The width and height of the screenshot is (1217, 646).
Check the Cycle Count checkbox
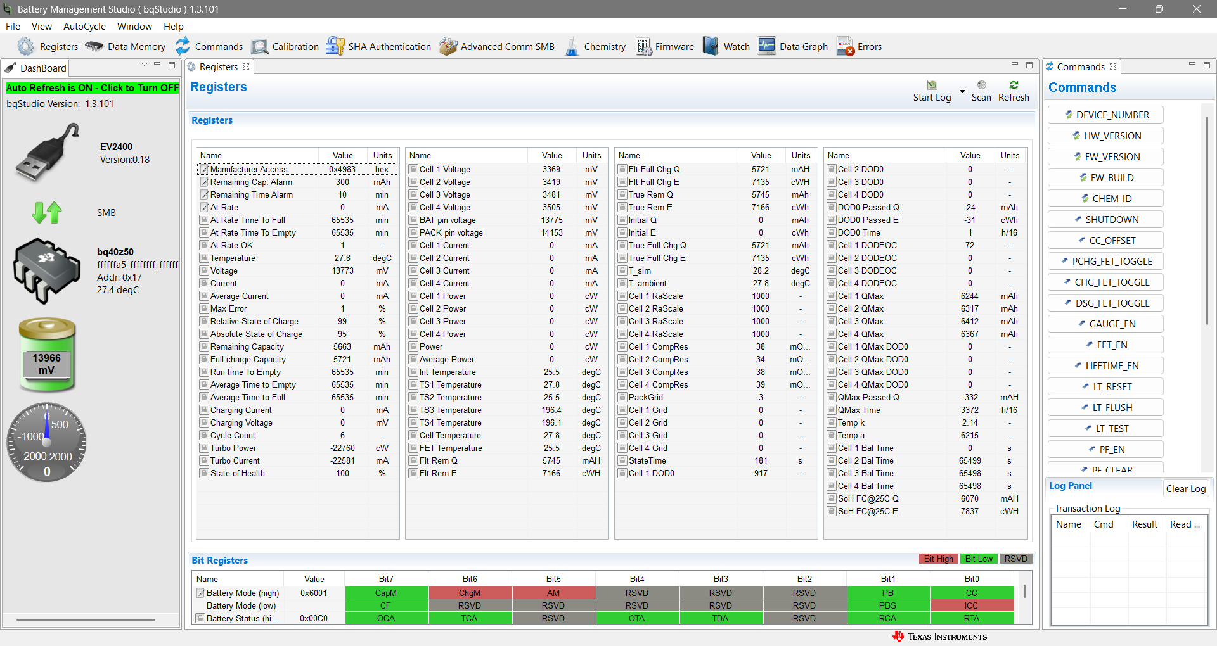pyautogui.click(x=204, y=435)
